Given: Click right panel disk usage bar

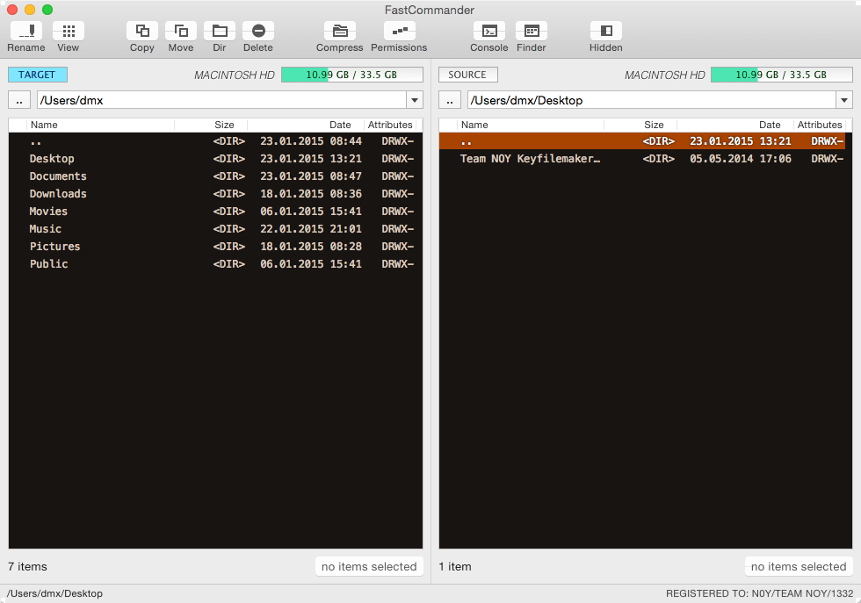Looking at the screenshot, I should click(x=781, y=75).
